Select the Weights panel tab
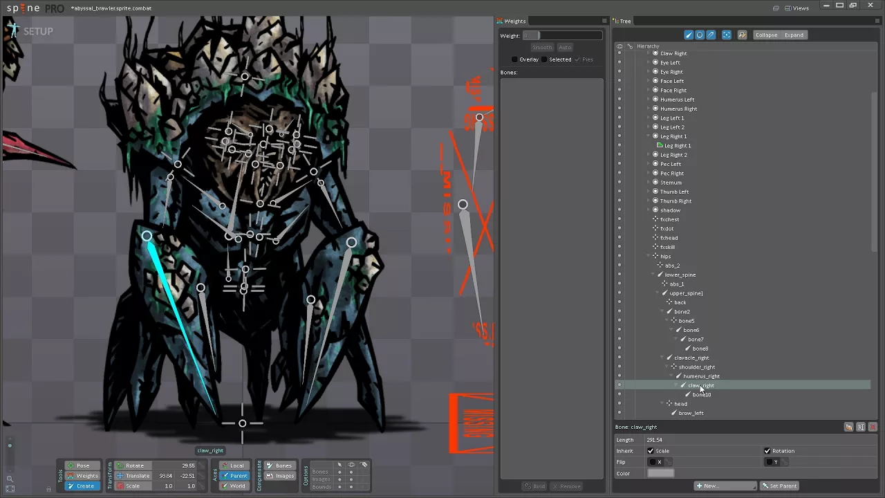The image size is (885, 498). point(512,21)
